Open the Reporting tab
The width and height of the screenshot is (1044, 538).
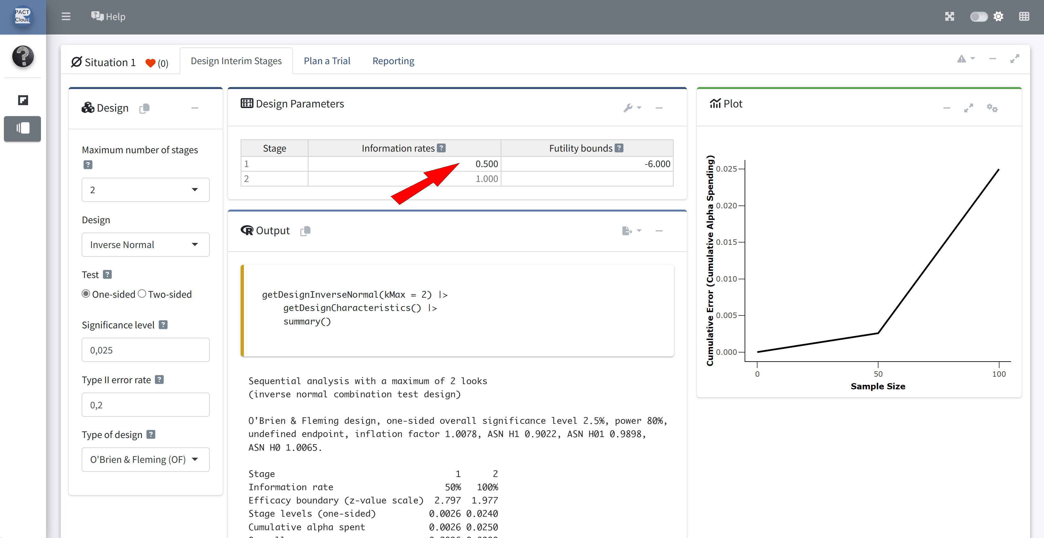[x=393, y=61]
